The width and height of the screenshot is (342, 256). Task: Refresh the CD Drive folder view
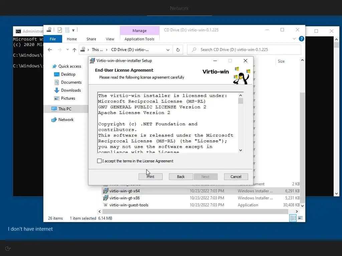[178, 50]
